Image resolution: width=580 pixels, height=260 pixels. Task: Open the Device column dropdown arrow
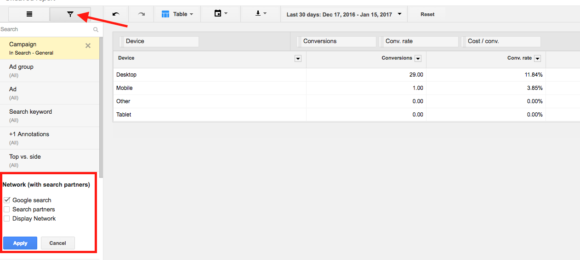coord(298,59)
